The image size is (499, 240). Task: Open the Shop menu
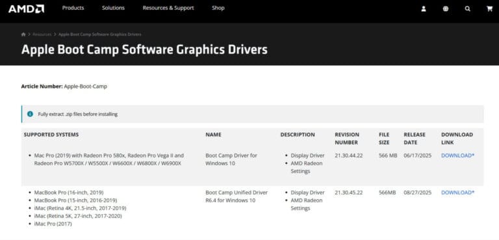pyautogui.click(x=218, y=8)
